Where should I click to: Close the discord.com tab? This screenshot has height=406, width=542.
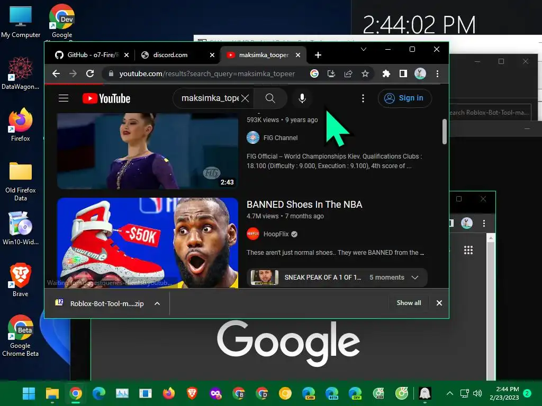coord(212,55)
